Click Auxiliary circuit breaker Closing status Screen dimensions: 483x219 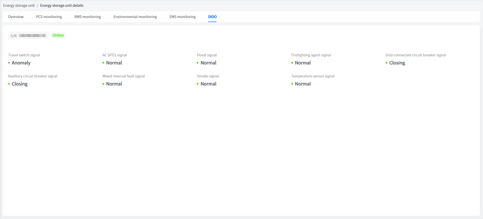[20, 84]
